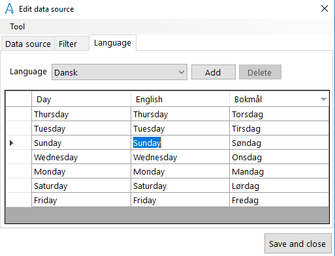The height and width of the screenshot is (256, 335).
Task: Click the Søndag cell
Action: (x=279, y=143)
